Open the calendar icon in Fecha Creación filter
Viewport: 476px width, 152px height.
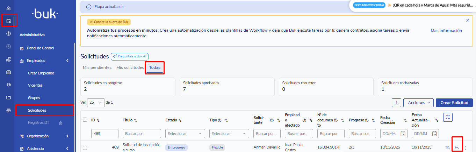403,134
